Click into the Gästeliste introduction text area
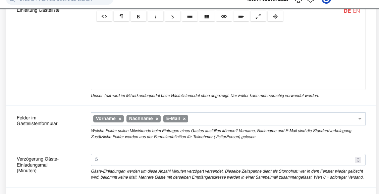 click(x=228, y=56)
